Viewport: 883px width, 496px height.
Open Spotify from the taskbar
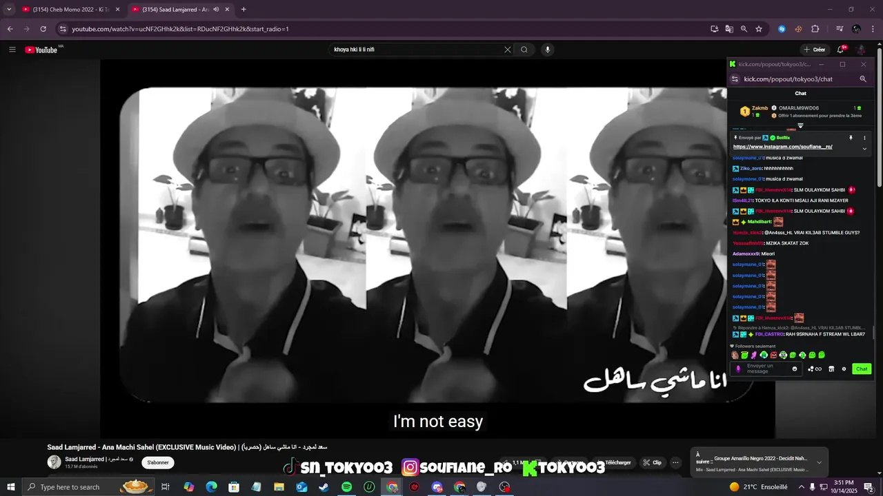tap(346, 487)
